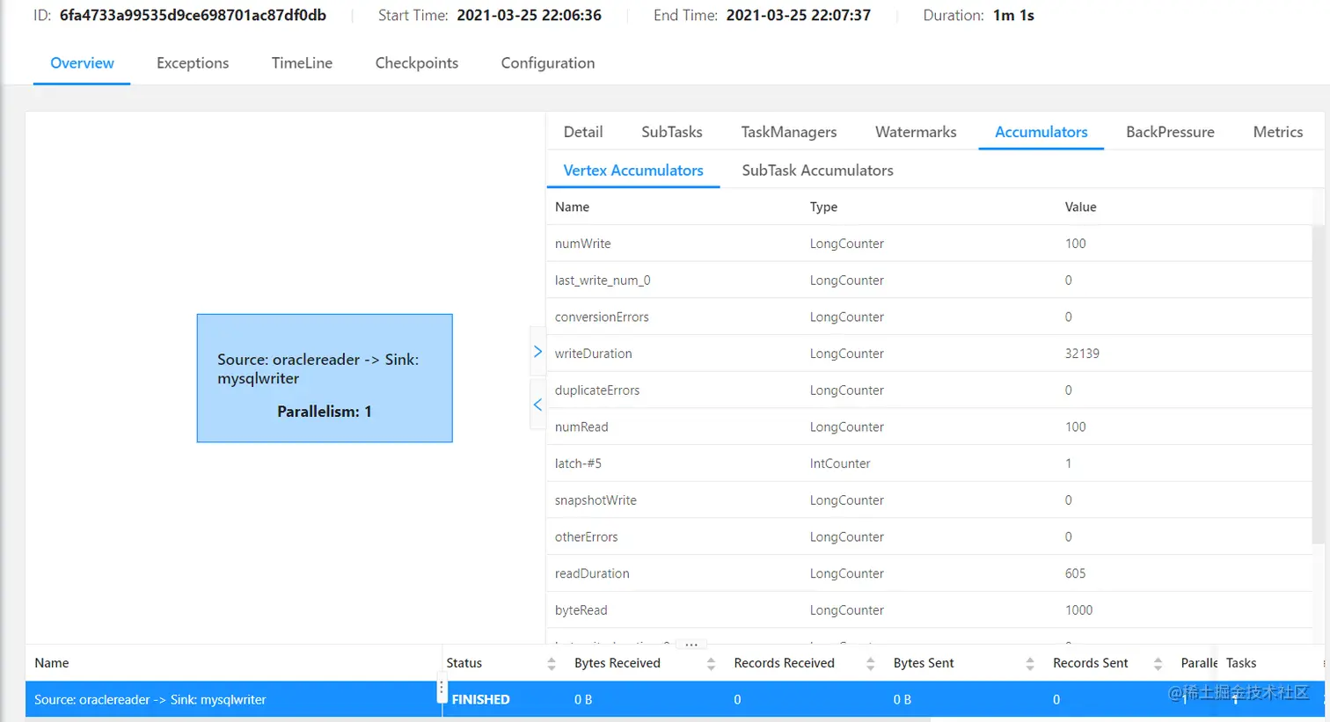This screenshot has height=722, width=1330.
Task: Click the Name header of bottom vertex table
Action: pyautogui.click(x=52, y=663)
